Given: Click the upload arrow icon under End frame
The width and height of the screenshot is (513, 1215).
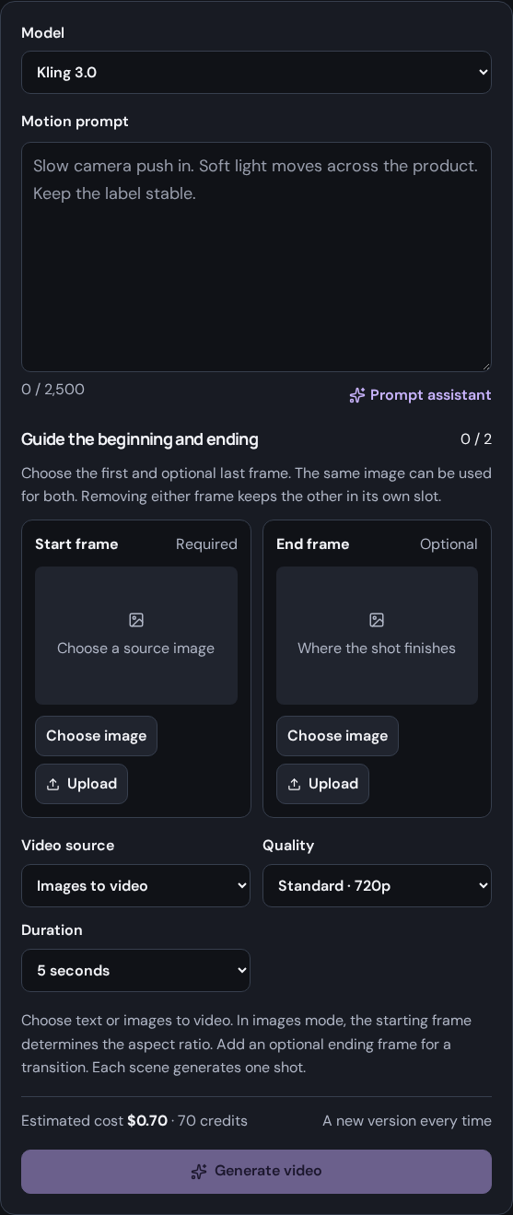Looking at the screenshot, I should click(x=295, y=784).
